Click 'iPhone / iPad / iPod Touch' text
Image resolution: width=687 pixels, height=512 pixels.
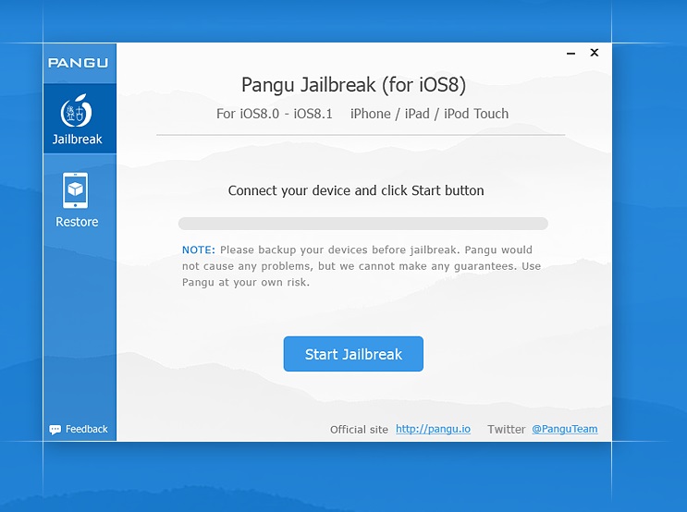pos(429,114)
